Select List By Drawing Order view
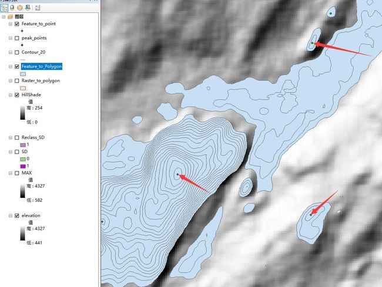The image size is (382, 287). pos(4,8)
